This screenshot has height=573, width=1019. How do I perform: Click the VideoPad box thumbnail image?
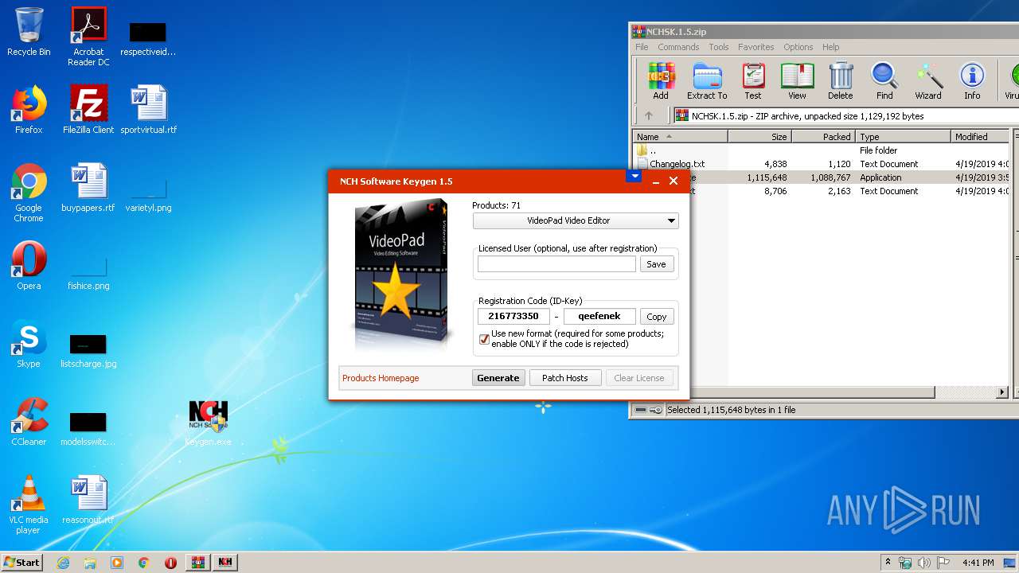400,275
